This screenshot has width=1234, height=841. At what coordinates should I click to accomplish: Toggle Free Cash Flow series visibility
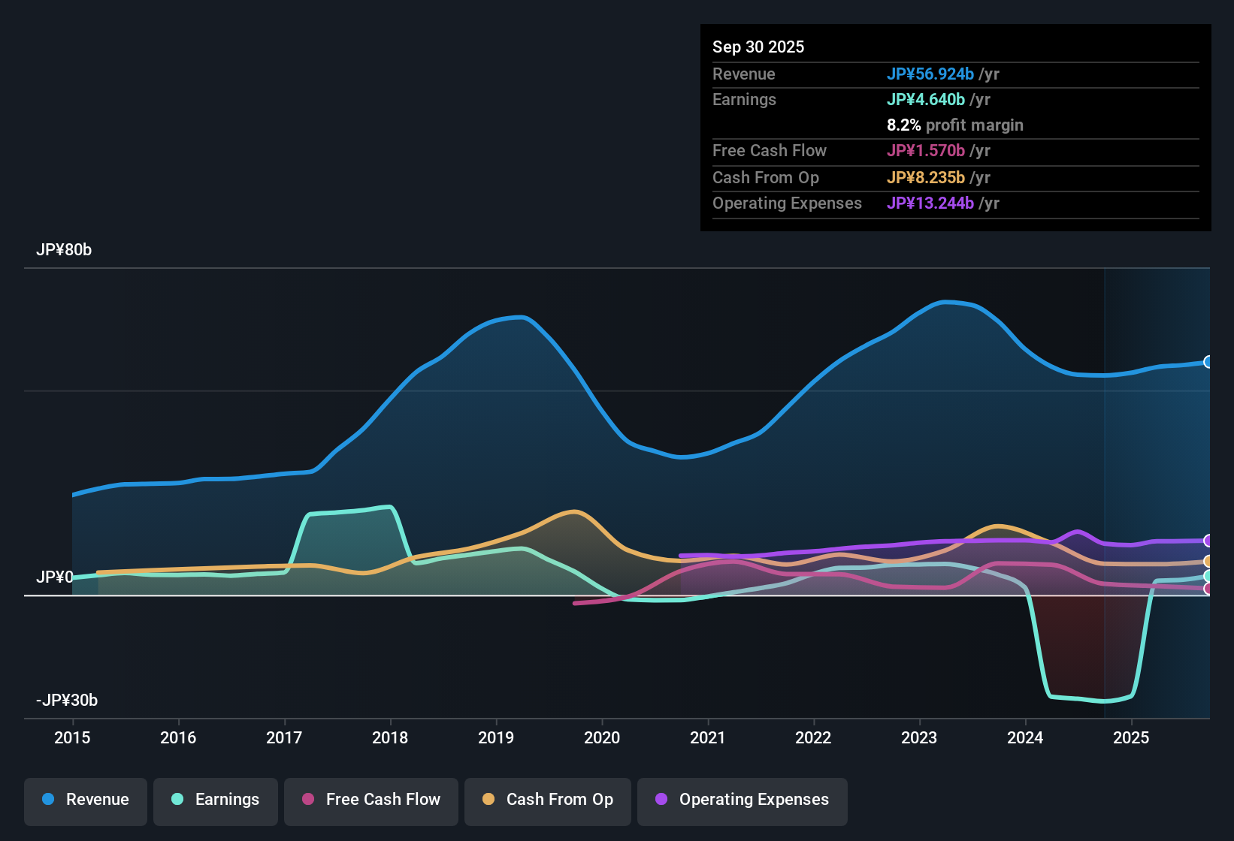pos(371,800)
